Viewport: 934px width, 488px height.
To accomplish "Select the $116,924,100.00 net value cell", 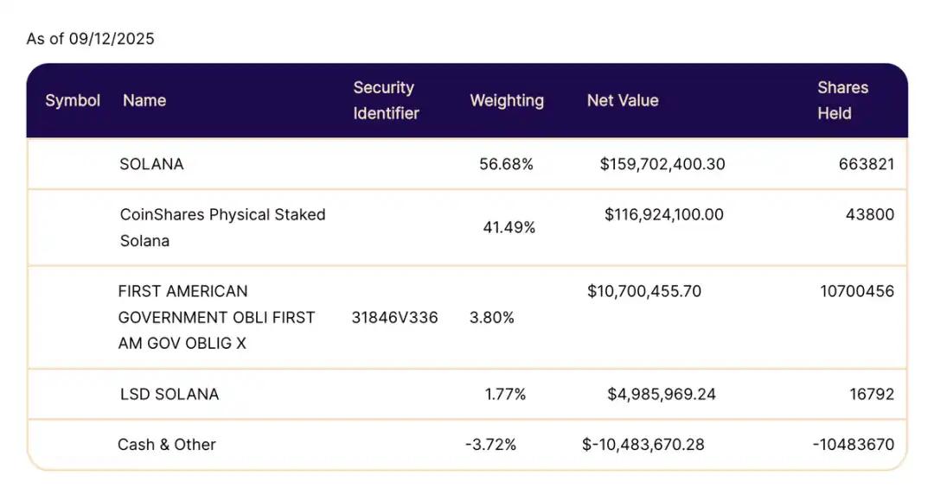I will tap(664, 214).
